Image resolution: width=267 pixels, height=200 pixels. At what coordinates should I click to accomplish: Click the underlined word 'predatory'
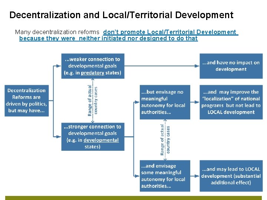pos(92,73)
